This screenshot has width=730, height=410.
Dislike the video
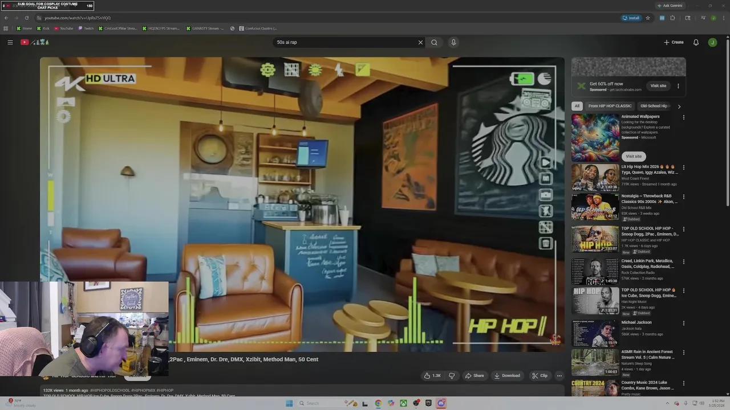point(452,376)
